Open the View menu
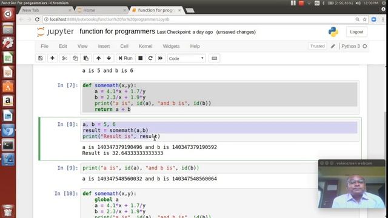 tap(82, 46)
